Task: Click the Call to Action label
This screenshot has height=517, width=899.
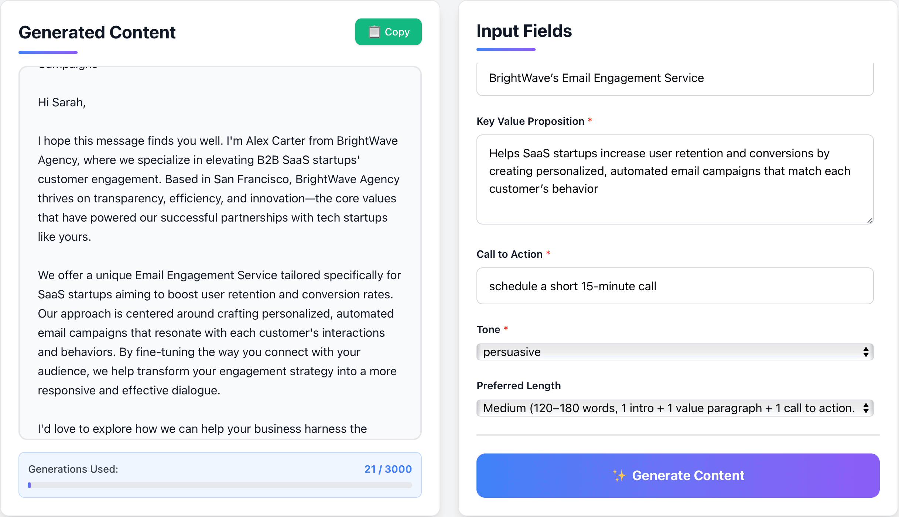Action: click(509, 254)
